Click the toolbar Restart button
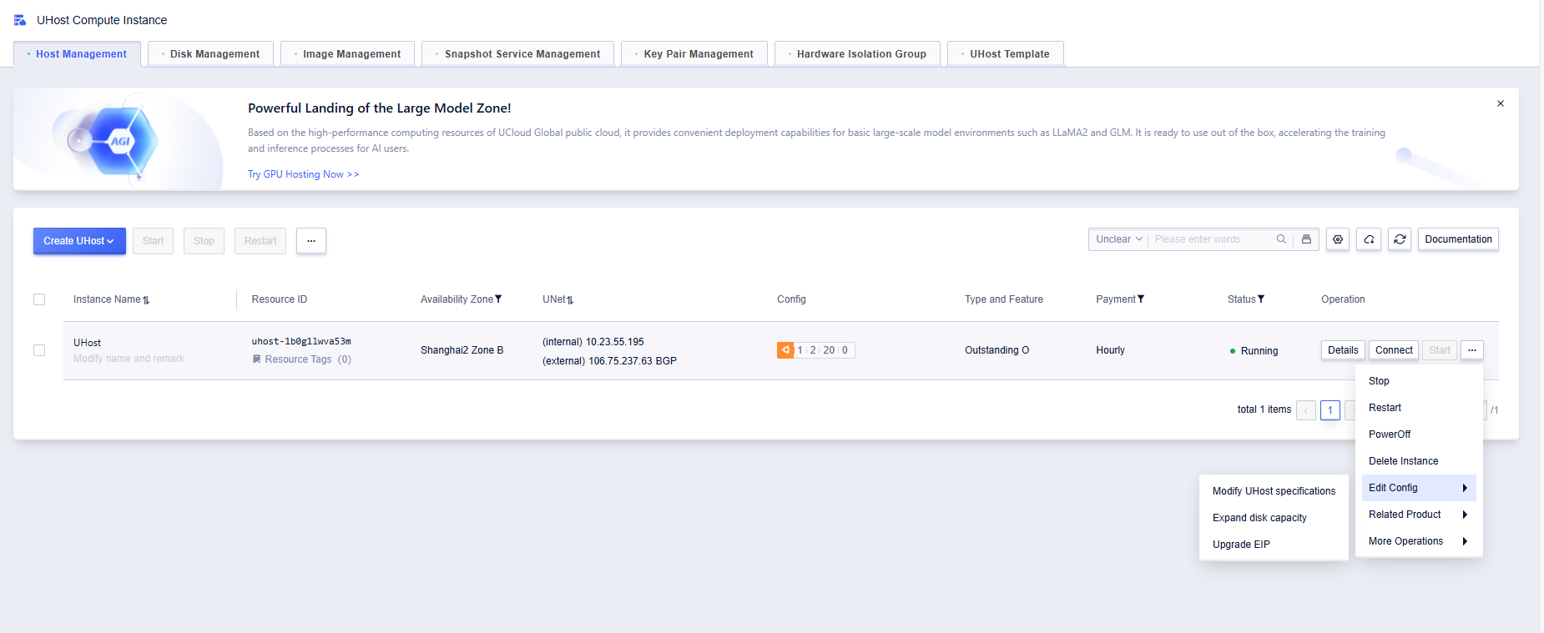Image resolution: width=1544 pixels, height=633 pixels. click(x=260, y=241)
